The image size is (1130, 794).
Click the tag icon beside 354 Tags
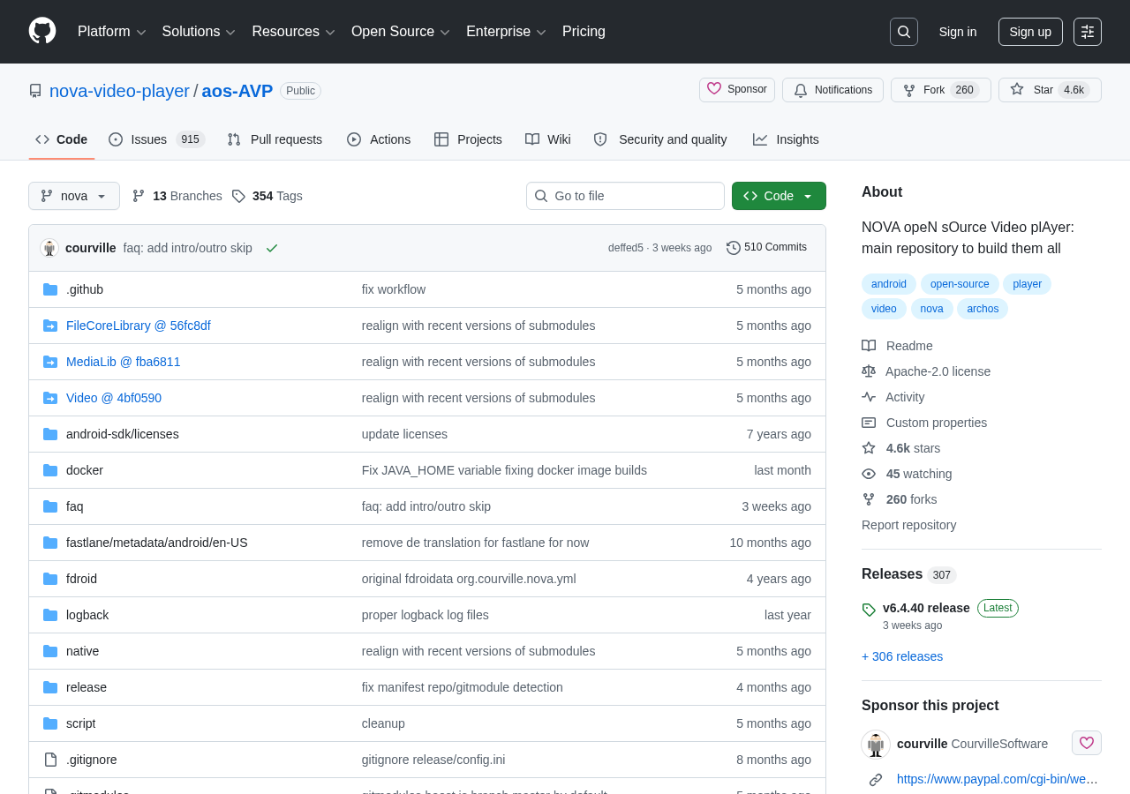[238, 196]
